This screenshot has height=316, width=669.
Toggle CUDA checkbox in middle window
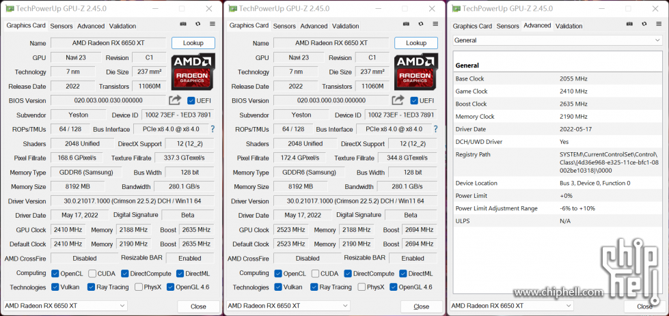tap(315, 274)
